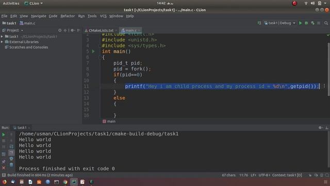Open Search Everywhere magnifier icon
This screenshot has height=186, width=330.
(326, 23)
